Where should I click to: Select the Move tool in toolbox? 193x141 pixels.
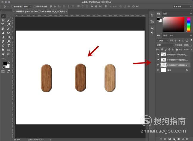tap(3, 16)
